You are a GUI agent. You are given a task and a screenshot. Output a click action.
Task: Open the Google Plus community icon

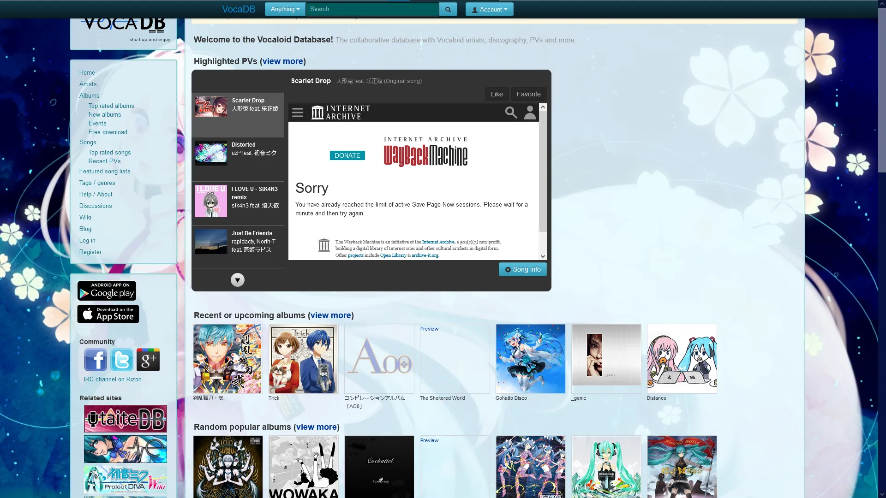pos(148,360)
